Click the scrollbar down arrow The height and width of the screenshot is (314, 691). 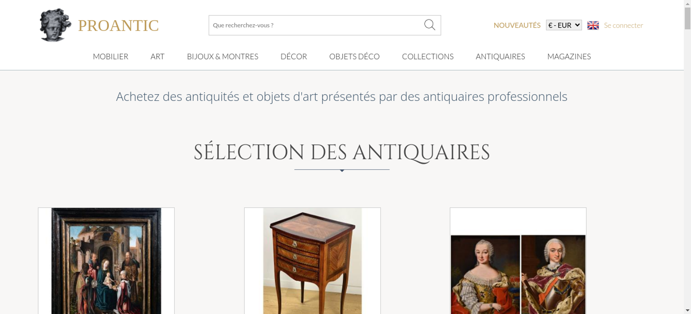pyautogui.click(x=687, y=311)
